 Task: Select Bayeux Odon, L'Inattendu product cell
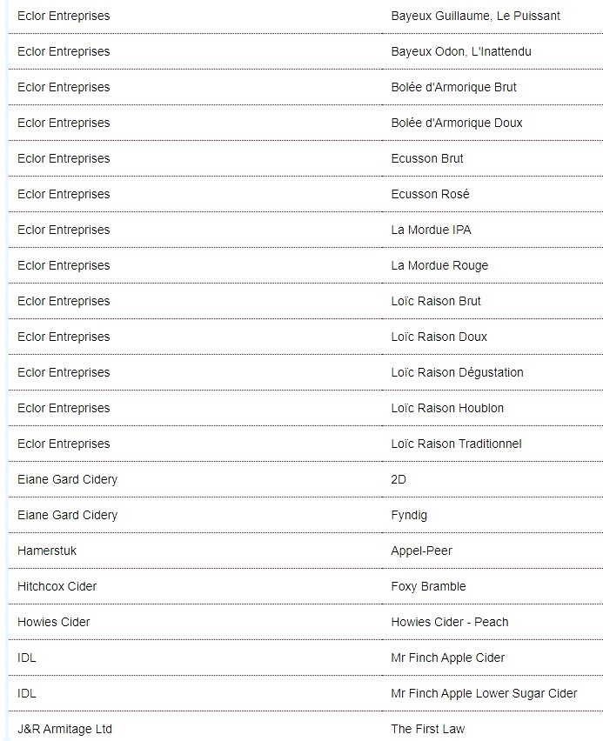(460, 51)
